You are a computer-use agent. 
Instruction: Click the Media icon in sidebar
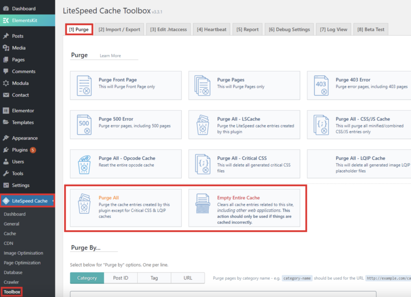6,48
